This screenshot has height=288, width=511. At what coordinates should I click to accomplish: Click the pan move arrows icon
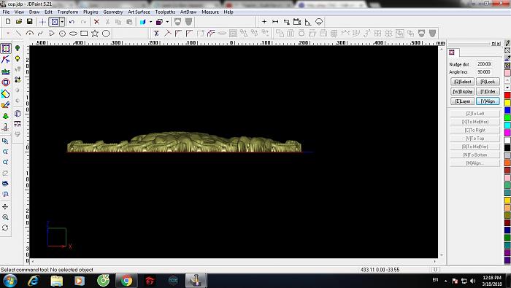pos(5,206)
